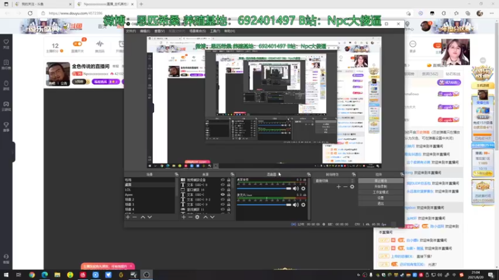Adjust the desktop audio volume slider
This screenshot has width=499, height=280.
coord(264,189)
